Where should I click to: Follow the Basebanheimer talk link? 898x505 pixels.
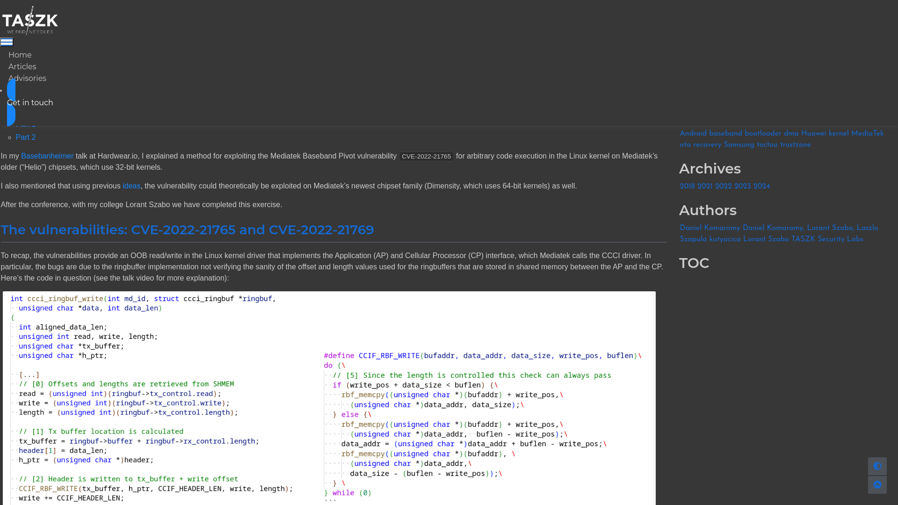point(47,156)
